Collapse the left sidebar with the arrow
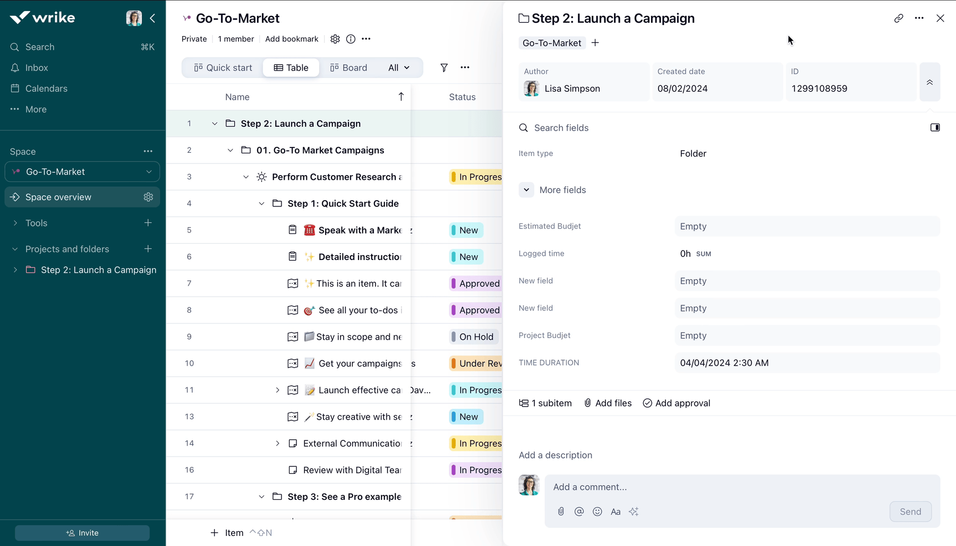The image size is (956, 546). [153, 18]
